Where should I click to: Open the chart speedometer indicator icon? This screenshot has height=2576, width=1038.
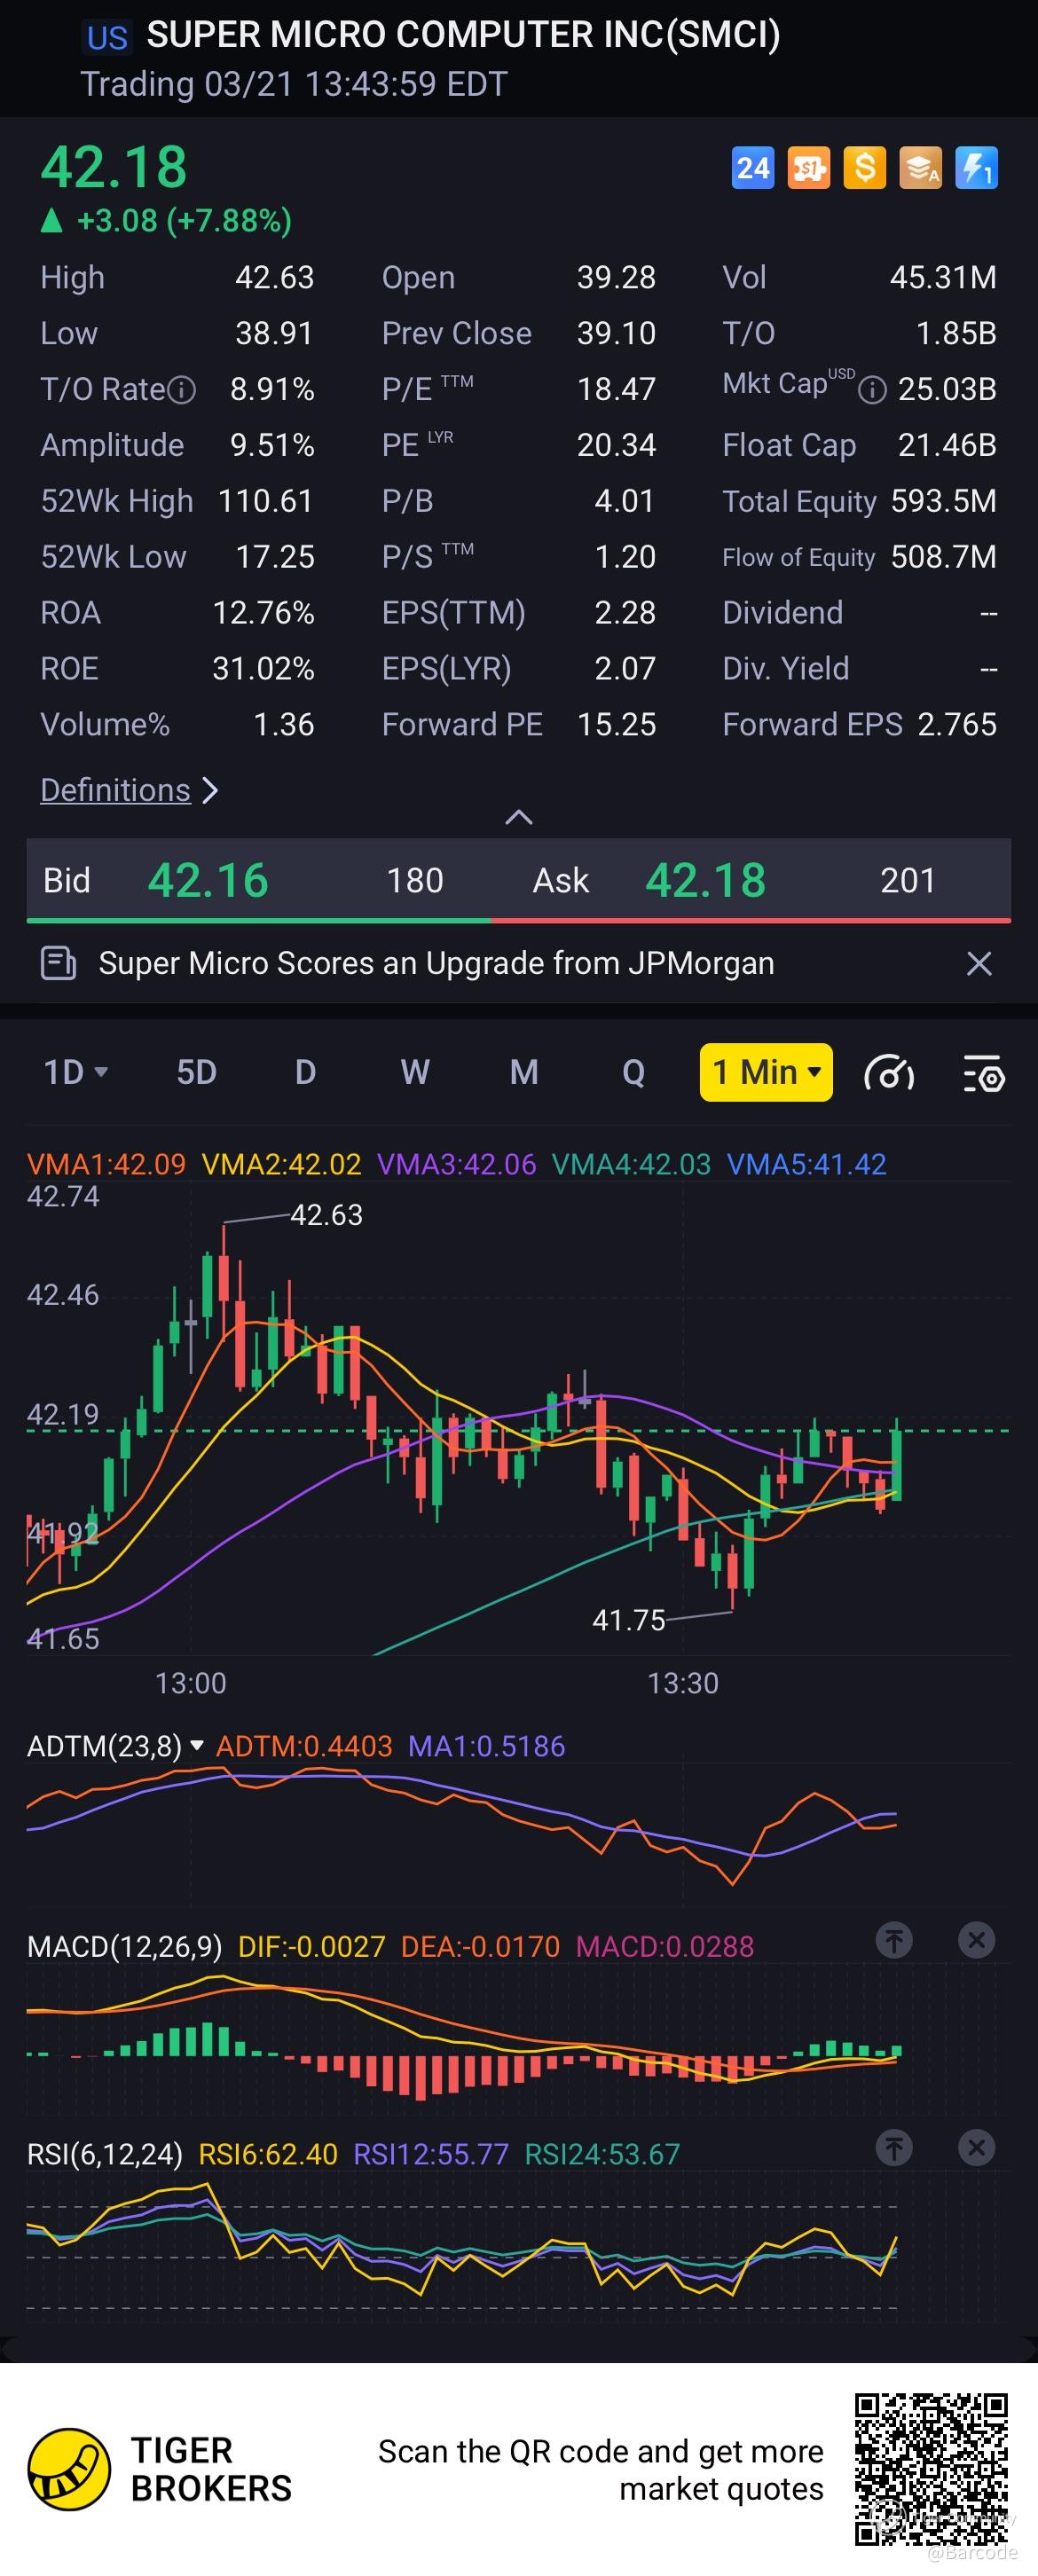pyautogui.click(x=888, y=1073)
